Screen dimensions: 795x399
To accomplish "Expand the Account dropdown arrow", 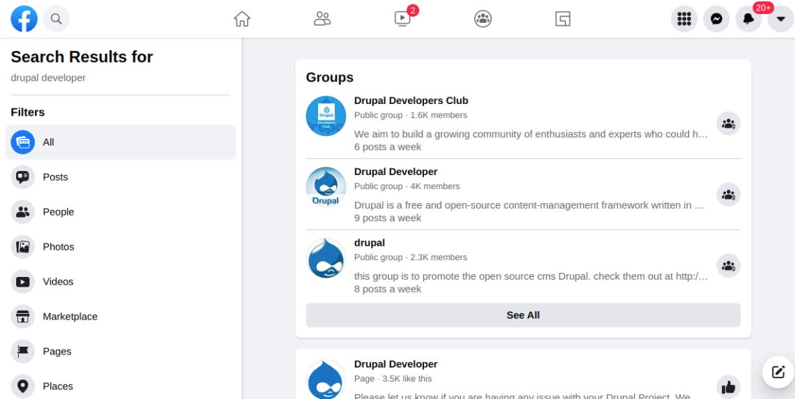I will click(781, 19).
